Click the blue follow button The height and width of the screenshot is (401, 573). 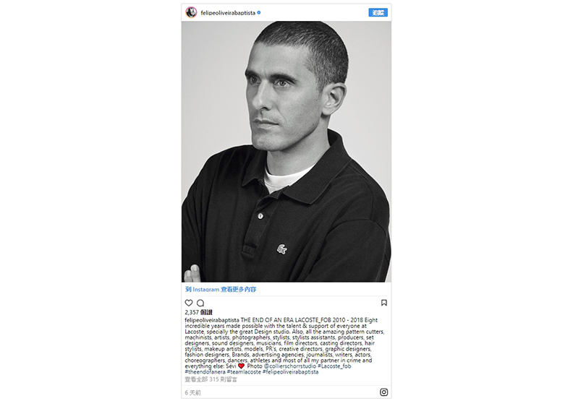click(x=378, y=13)
